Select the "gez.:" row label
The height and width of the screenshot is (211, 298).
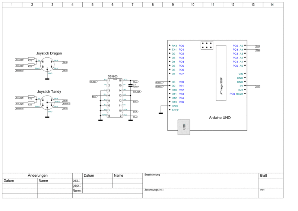76,180
